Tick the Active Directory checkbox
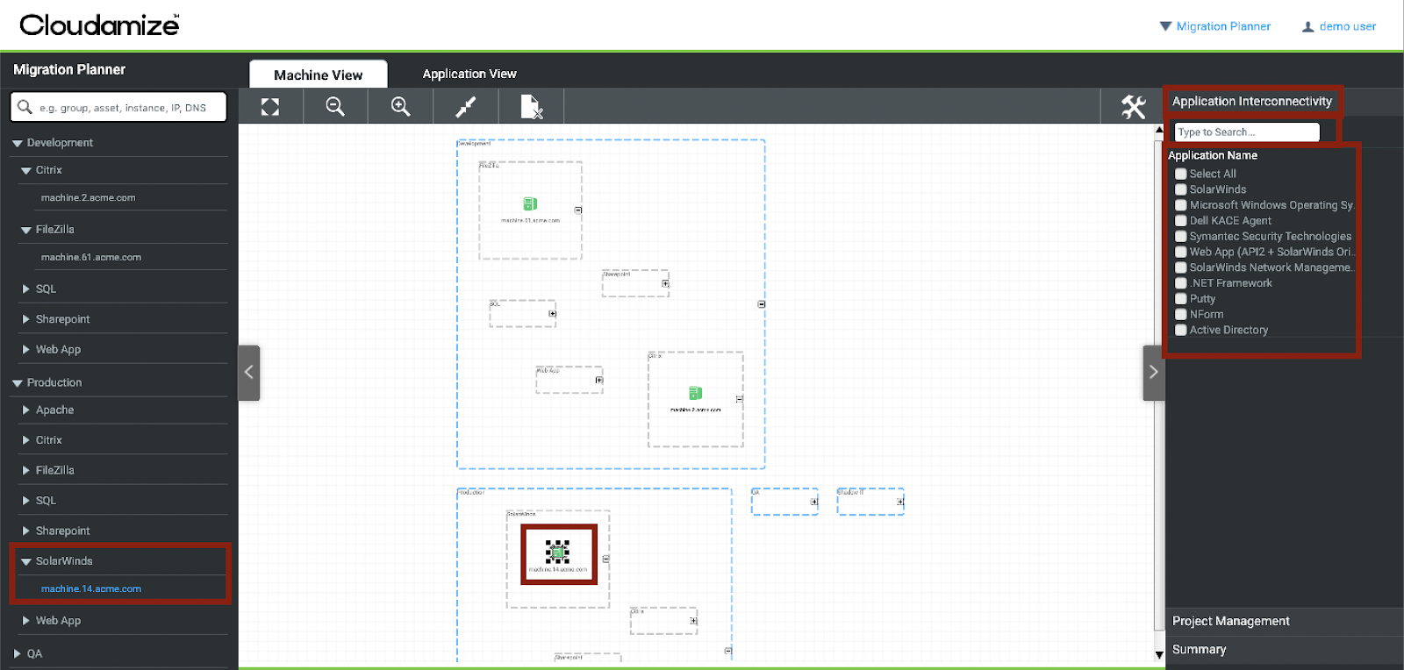This screenshot has height=670, width=1404. coord(1181,331)
